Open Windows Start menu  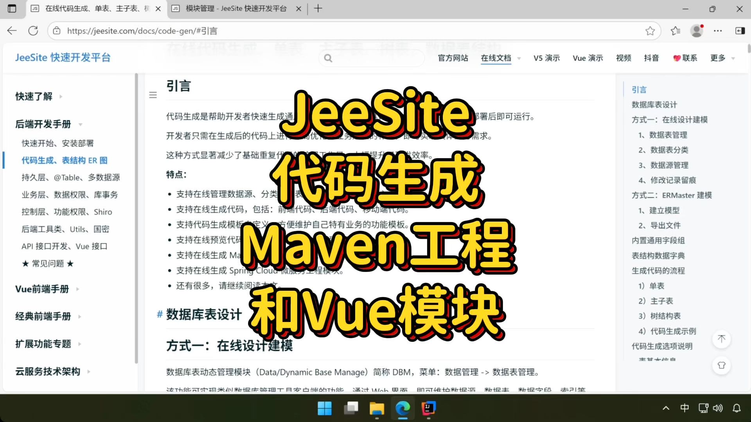(x=325, y=408)
